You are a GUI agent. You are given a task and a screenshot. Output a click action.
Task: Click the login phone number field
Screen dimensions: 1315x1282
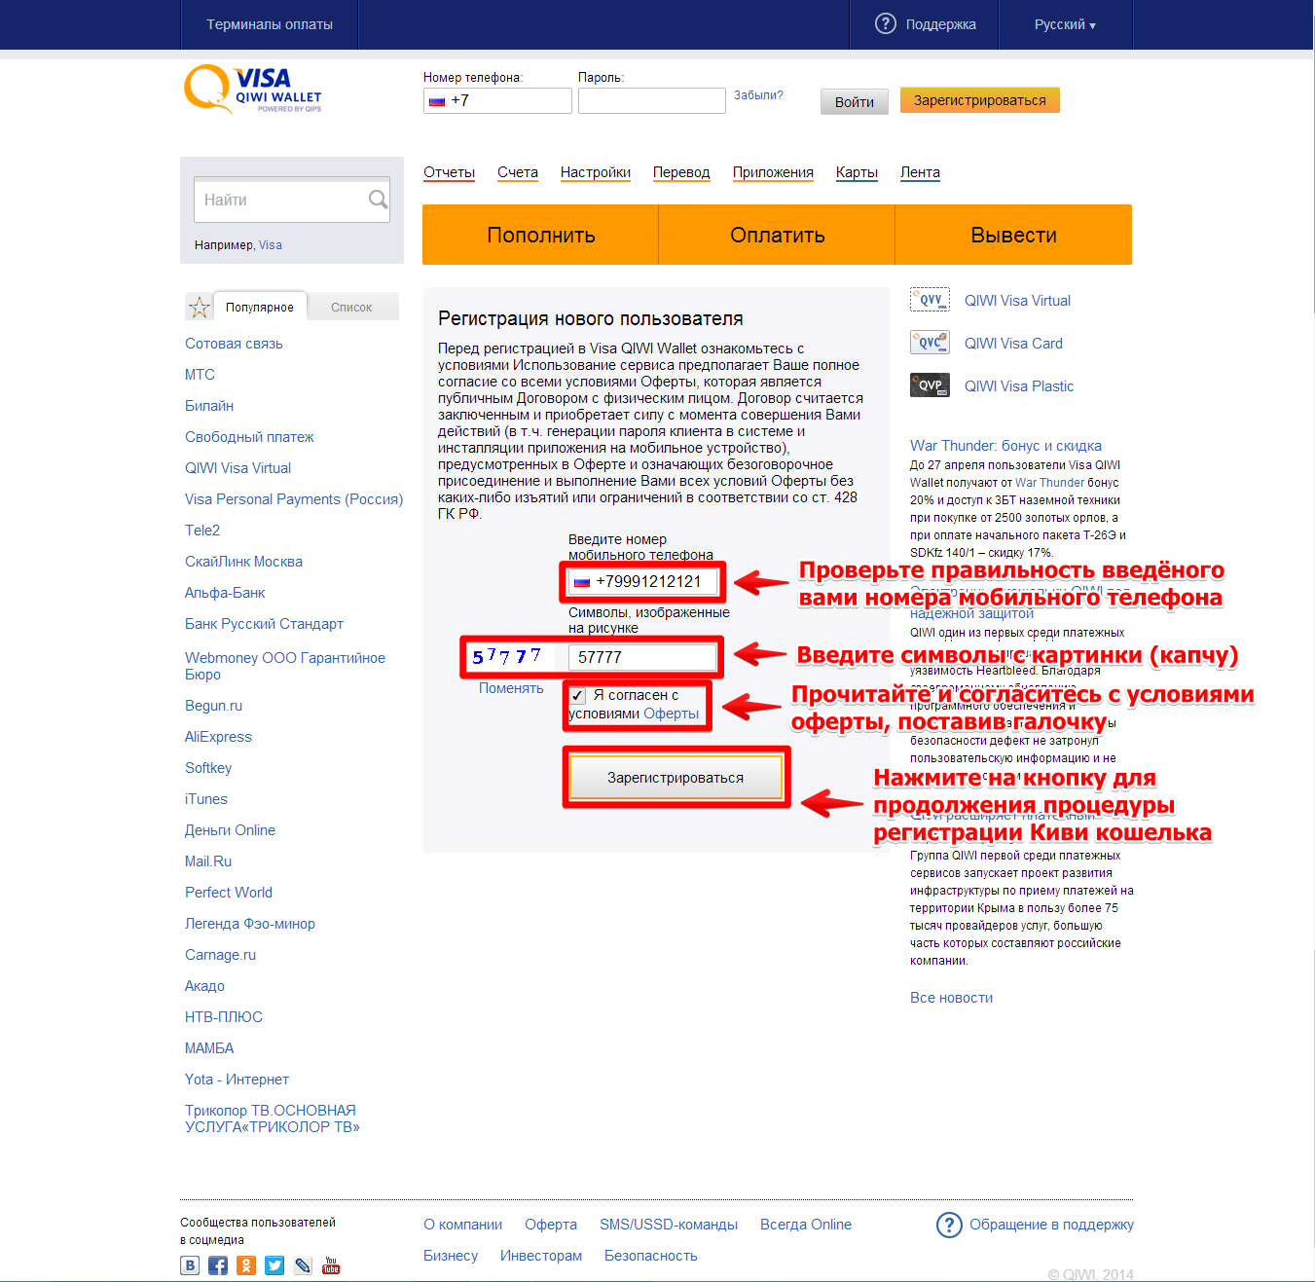497,100
